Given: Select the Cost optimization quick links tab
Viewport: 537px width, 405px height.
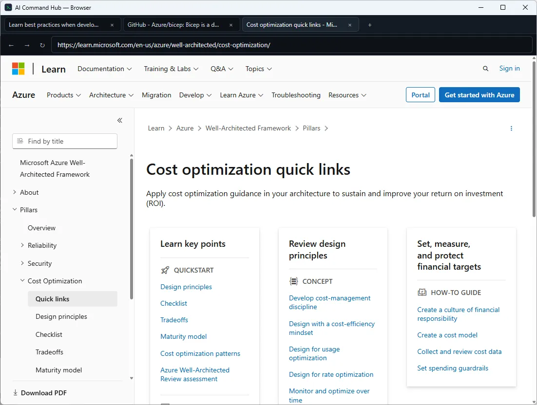Looking at the screenshot, I should coord(292,25).
